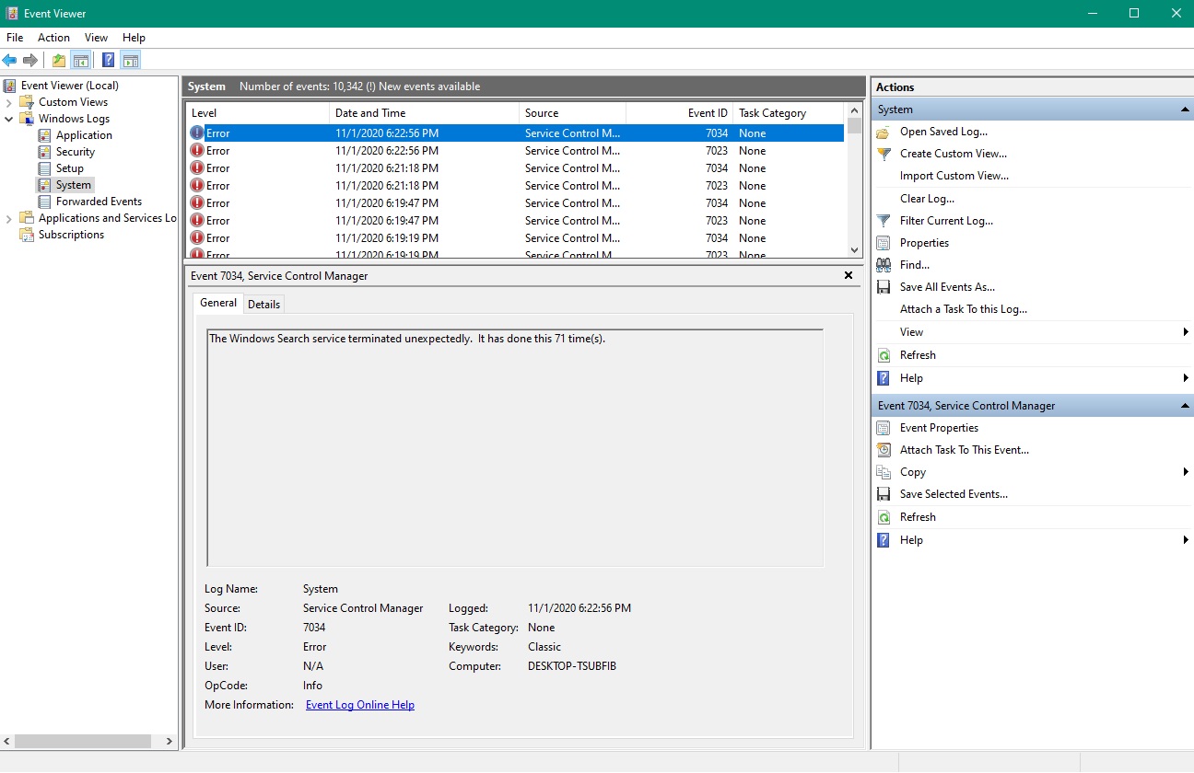Click the Save All Events As disk icon
This screenshot has width=1194, height=773.
point(884,287)
